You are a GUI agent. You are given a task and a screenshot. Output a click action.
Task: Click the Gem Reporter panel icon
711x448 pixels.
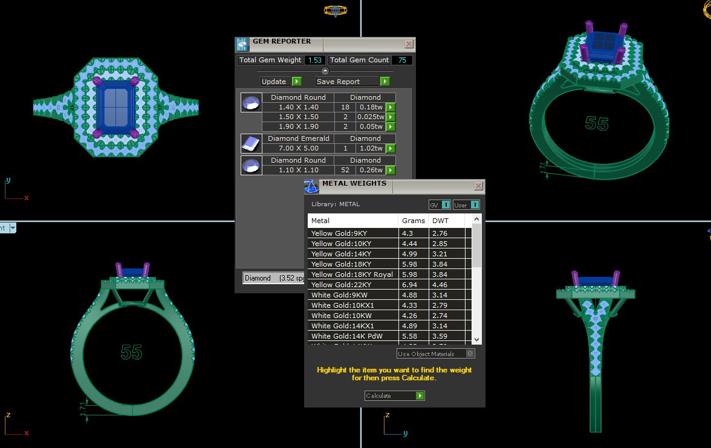pyautogui.click(x=242, y=44)
